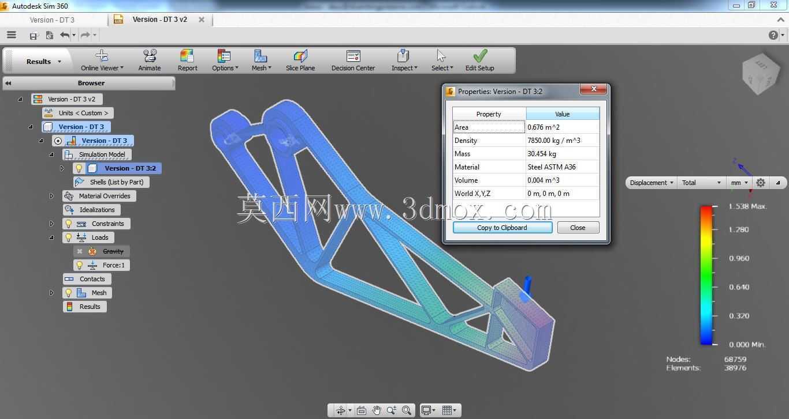Expand the Version - DT 3:2 part node
This screenshot has width=789, height=419.
coord(62,168)
